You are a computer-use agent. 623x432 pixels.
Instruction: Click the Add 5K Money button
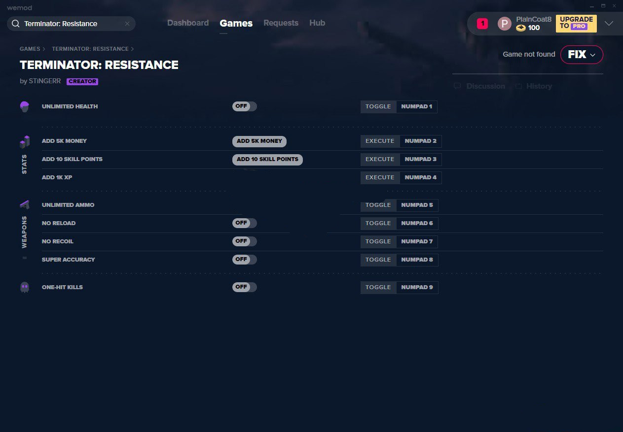(x=259, y=141)
